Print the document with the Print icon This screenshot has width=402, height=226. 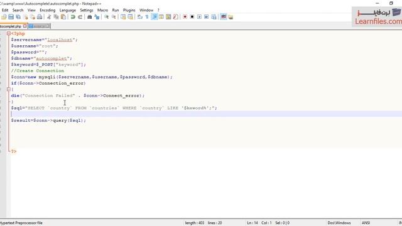tap(40, 17)
